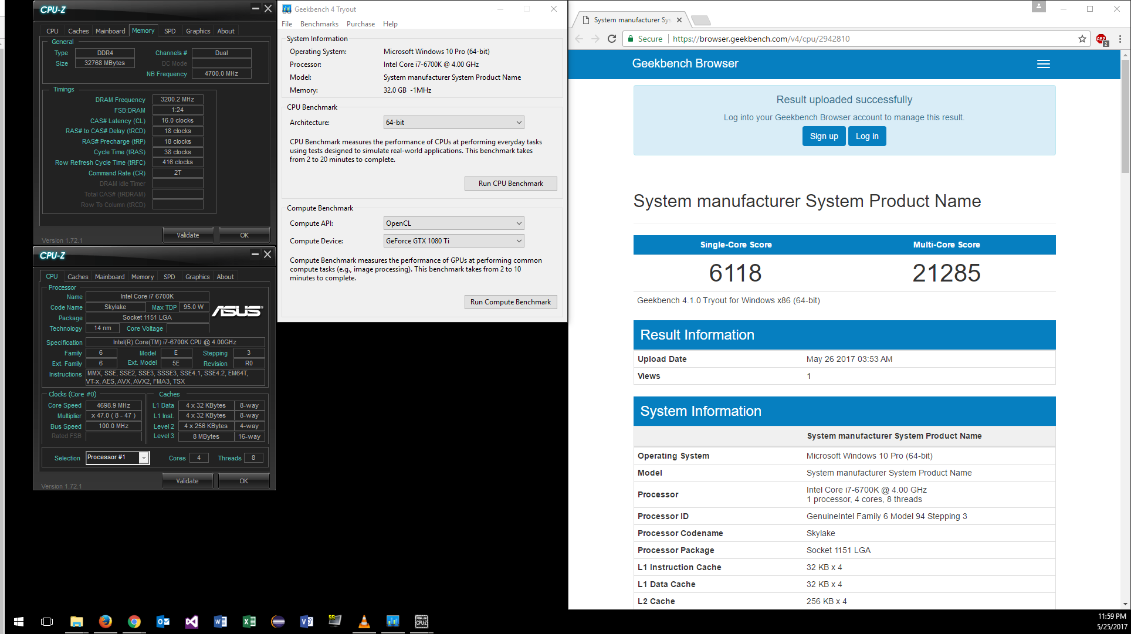Screen dimensions: 1131x634
Task: Click the Core Speed 4698.9 MHz value
Action: click(x=114, y=405)
